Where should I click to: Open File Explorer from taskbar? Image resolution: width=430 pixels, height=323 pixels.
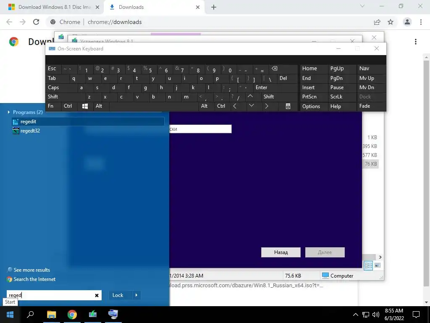pyautogui.click(x=51, y=315)
